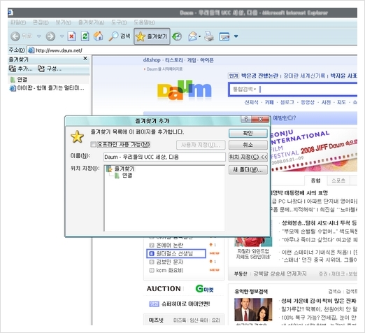Image resolution: width=365 pixels, height=333 pixels.
Task: Open the 통합검색 search type dropdown
Action: (x=245, y=89)
